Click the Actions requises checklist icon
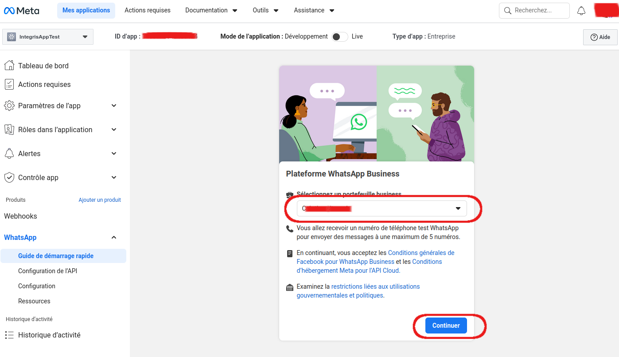 click(x=9, y=84)
